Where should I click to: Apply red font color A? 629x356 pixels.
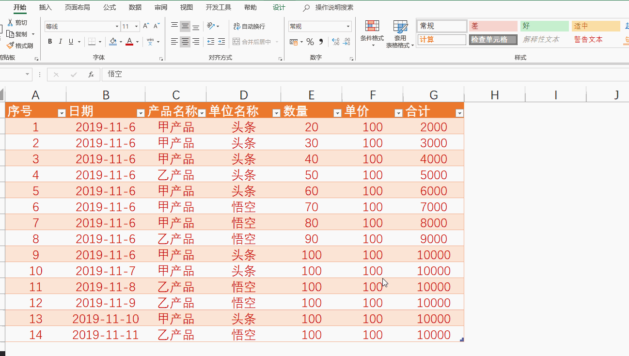(129, 42)
